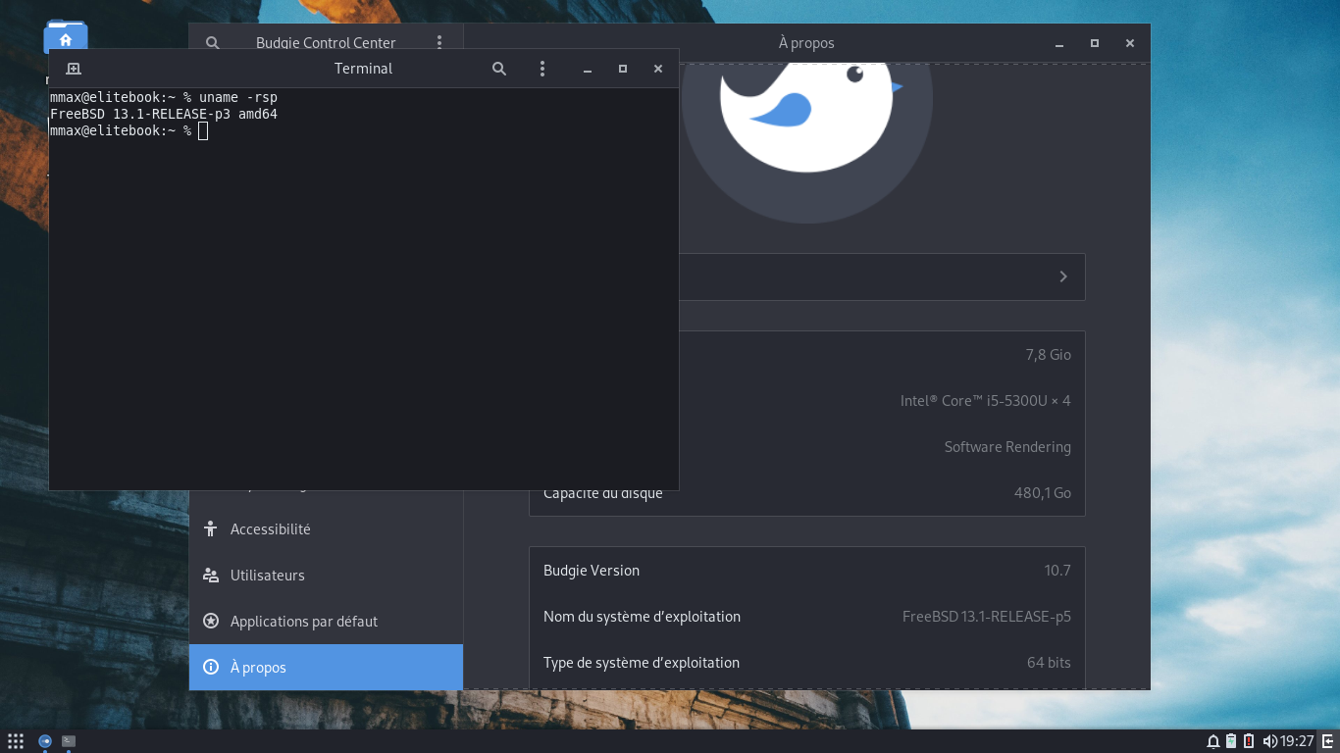Screen dimensions: 1340x753
Task: Select the FreeBSD 13.1-RELEASE-p5 value
Action: point(987,617)
